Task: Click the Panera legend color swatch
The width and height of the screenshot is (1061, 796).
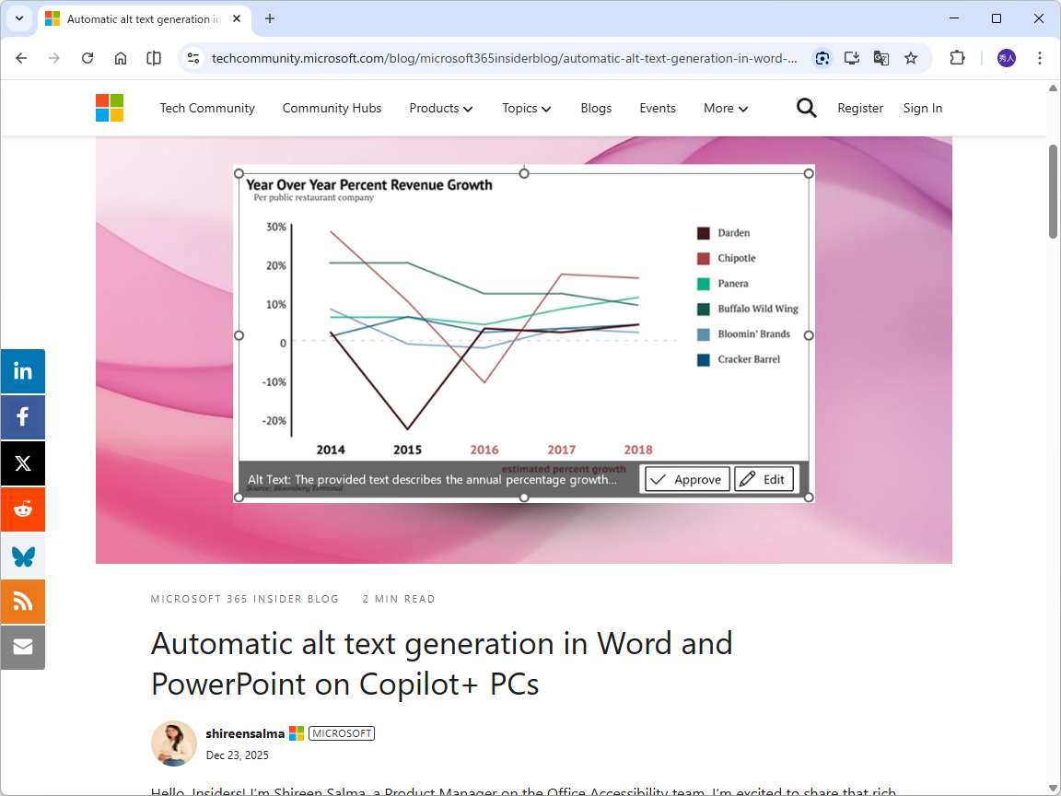Action: (704, 284)
